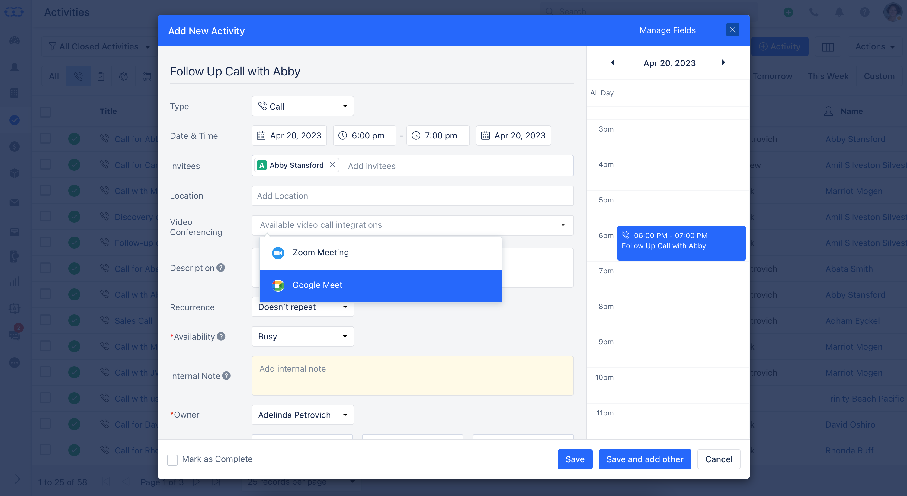Click the user profile avatar
Screen dimensions: 907x496
tap(893, 12)
